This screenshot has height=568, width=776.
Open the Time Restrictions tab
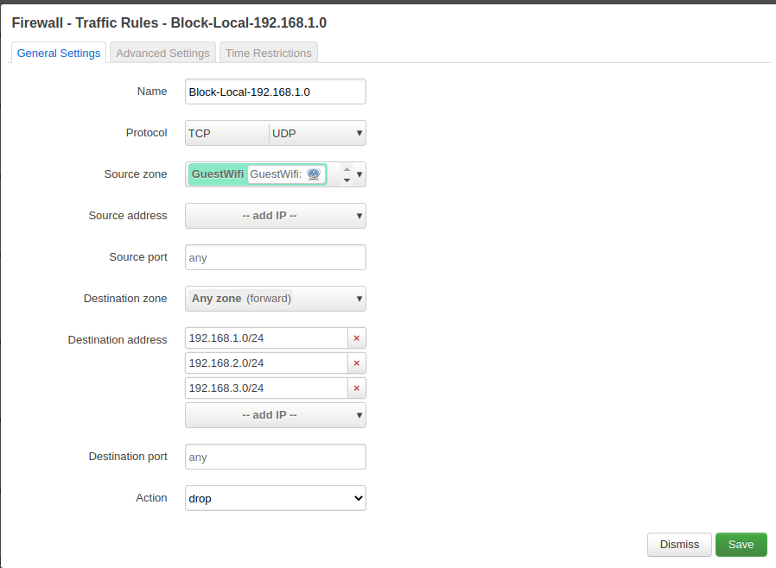pyautogui.click(x=268, y=53)
